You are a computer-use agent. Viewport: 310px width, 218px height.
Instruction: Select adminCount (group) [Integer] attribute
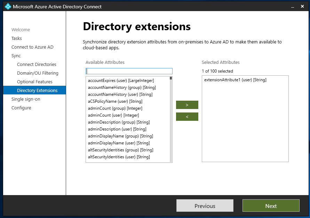(115, 108)
